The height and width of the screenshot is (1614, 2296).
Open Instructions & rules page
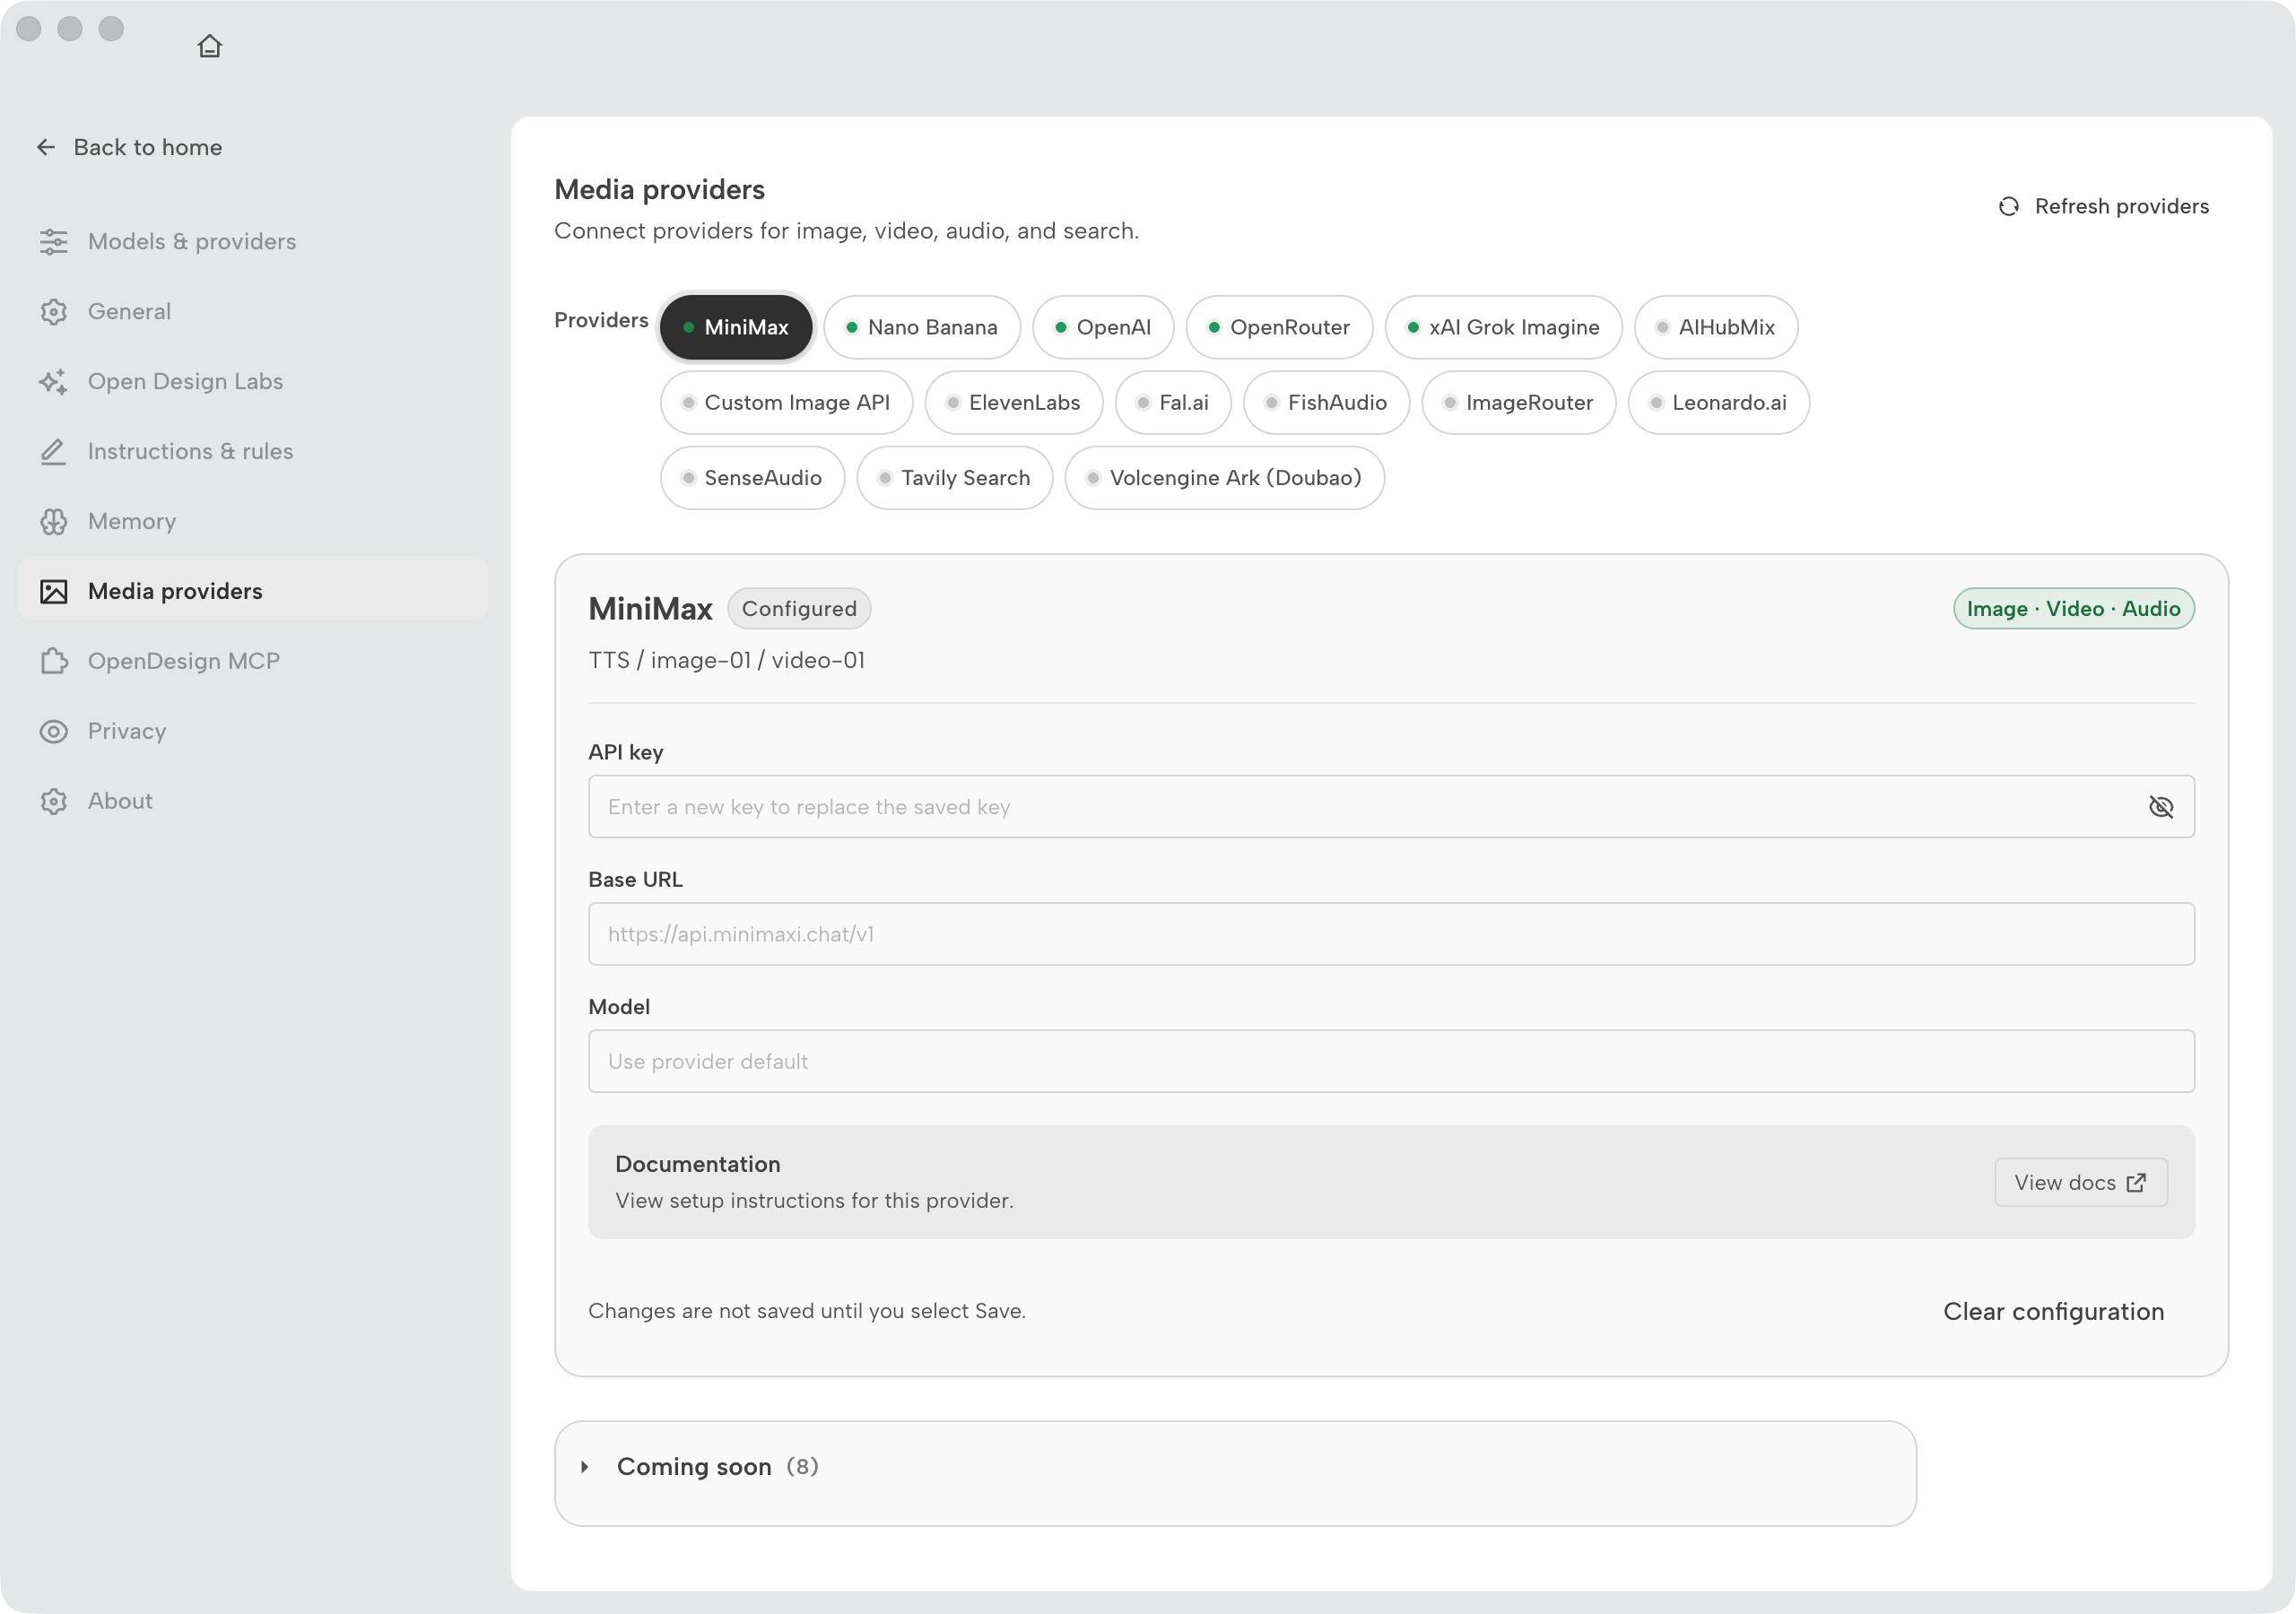[252, 451]
